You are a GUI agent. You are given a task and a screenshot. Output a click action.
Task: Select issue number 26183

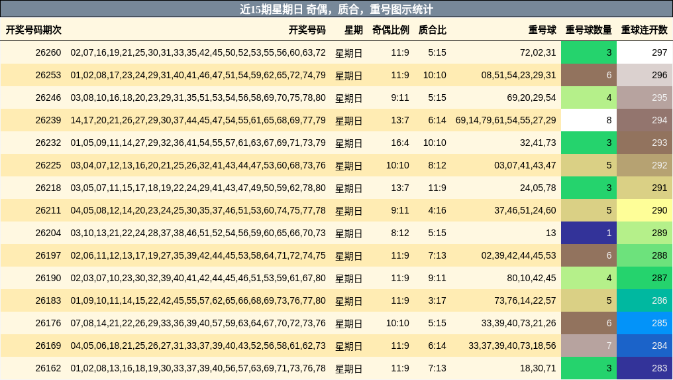pyautogui.click(x=48, y=301)
